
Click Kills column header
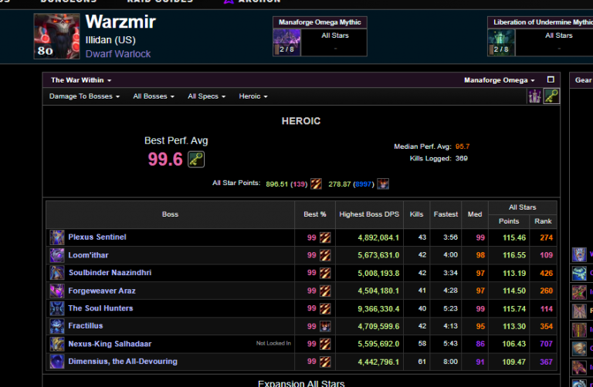tap(416, 214)
